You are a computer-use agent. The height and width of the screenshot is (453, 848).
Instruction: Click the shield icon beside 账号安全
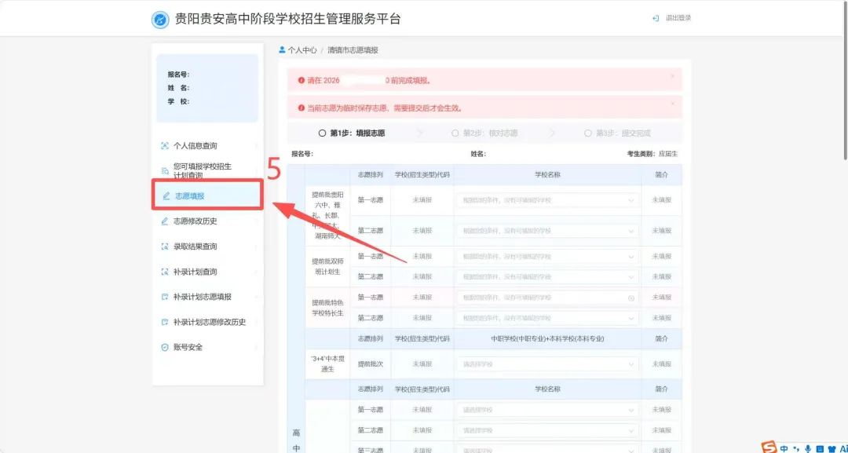pyautogui.click(x=165, y=347)
